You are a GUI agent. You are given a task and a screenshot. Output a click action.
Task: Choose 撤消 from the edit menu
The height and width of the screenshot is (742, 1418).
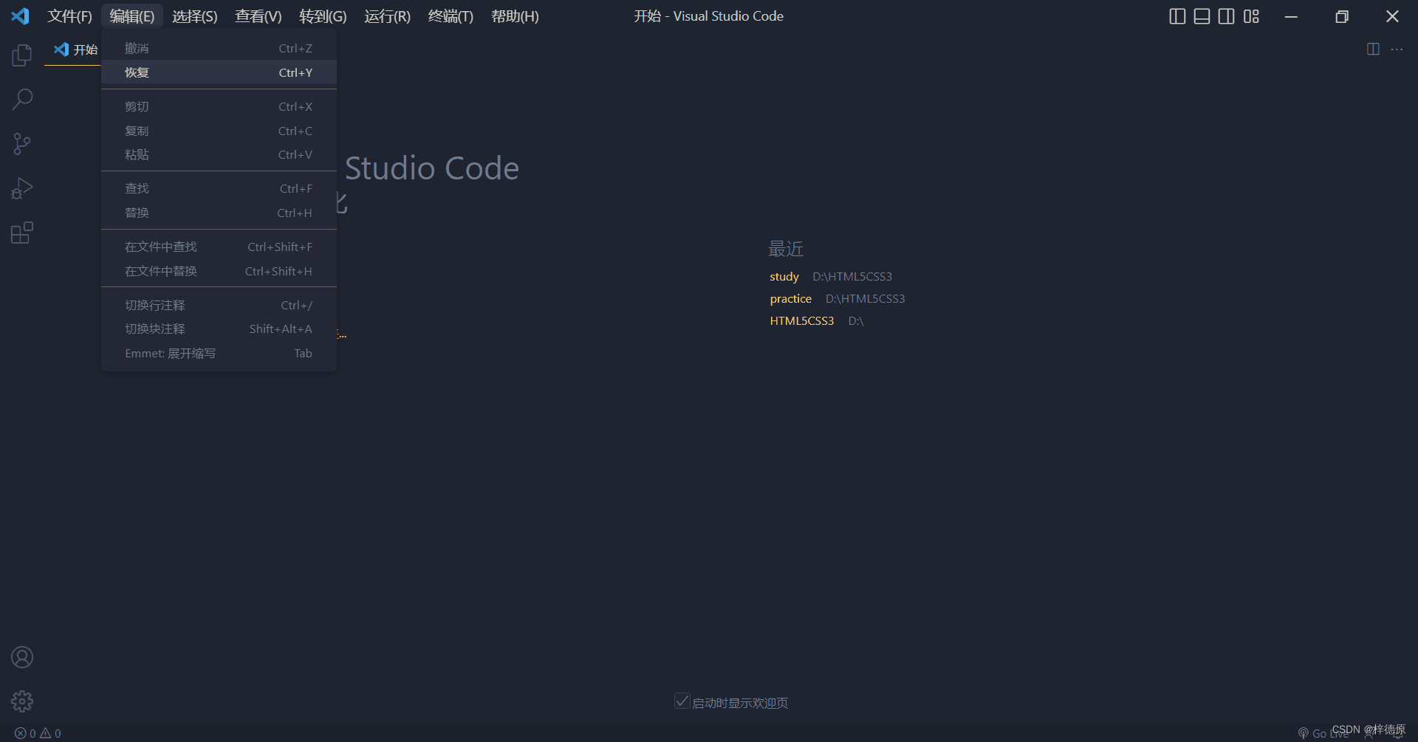coord(219,48)
